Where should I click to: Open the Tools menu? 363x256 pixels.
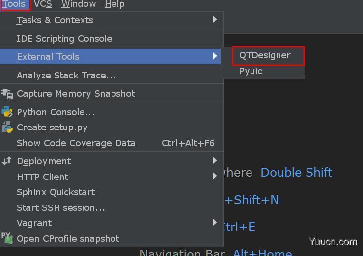(14, 4)
